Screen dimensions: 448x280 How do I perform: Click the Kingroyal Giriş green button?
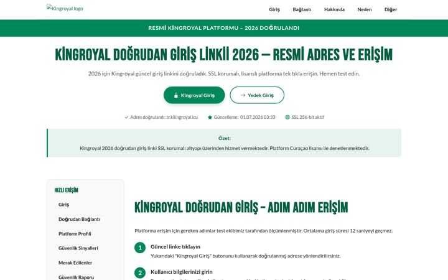194,95
